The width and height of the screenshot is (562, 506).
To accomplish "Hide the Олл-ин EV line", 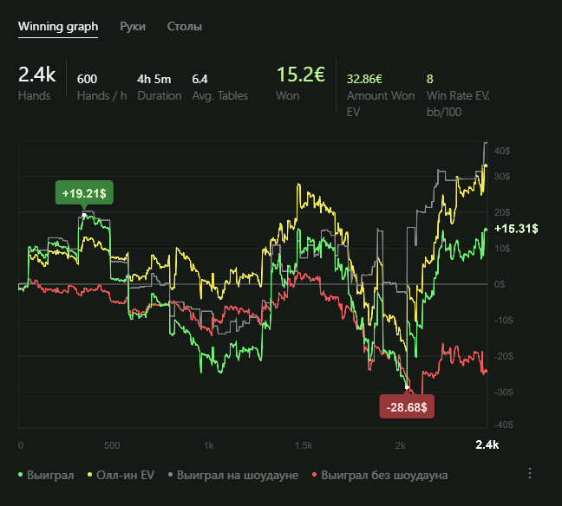I will pyautogui.click(x=125, y=475).
